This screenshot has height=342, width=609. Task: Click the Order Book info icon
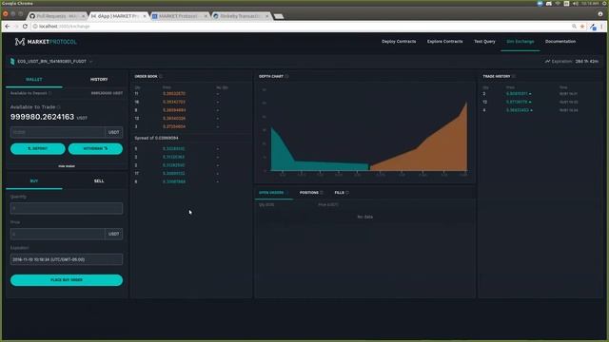click(x=161, y=76)
